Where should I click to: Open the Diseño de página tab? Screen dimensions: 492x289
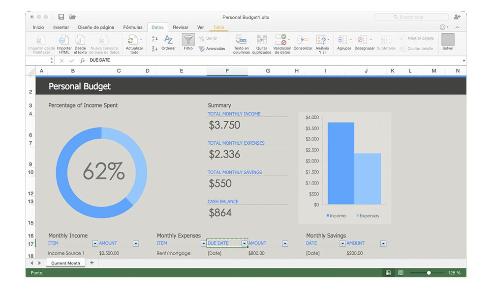[x=96, y=27]
